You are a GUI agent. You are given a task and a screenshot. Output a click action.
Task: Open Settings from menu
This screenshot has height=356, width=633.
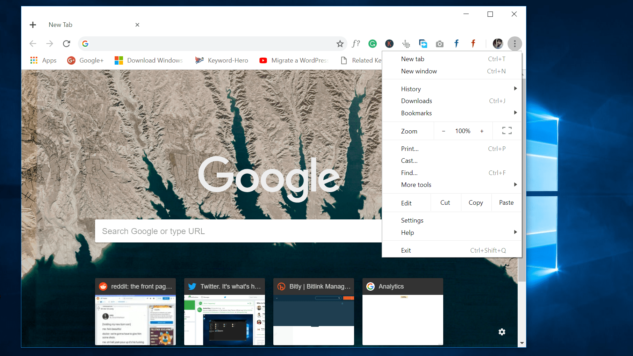(x=452, y=220)
